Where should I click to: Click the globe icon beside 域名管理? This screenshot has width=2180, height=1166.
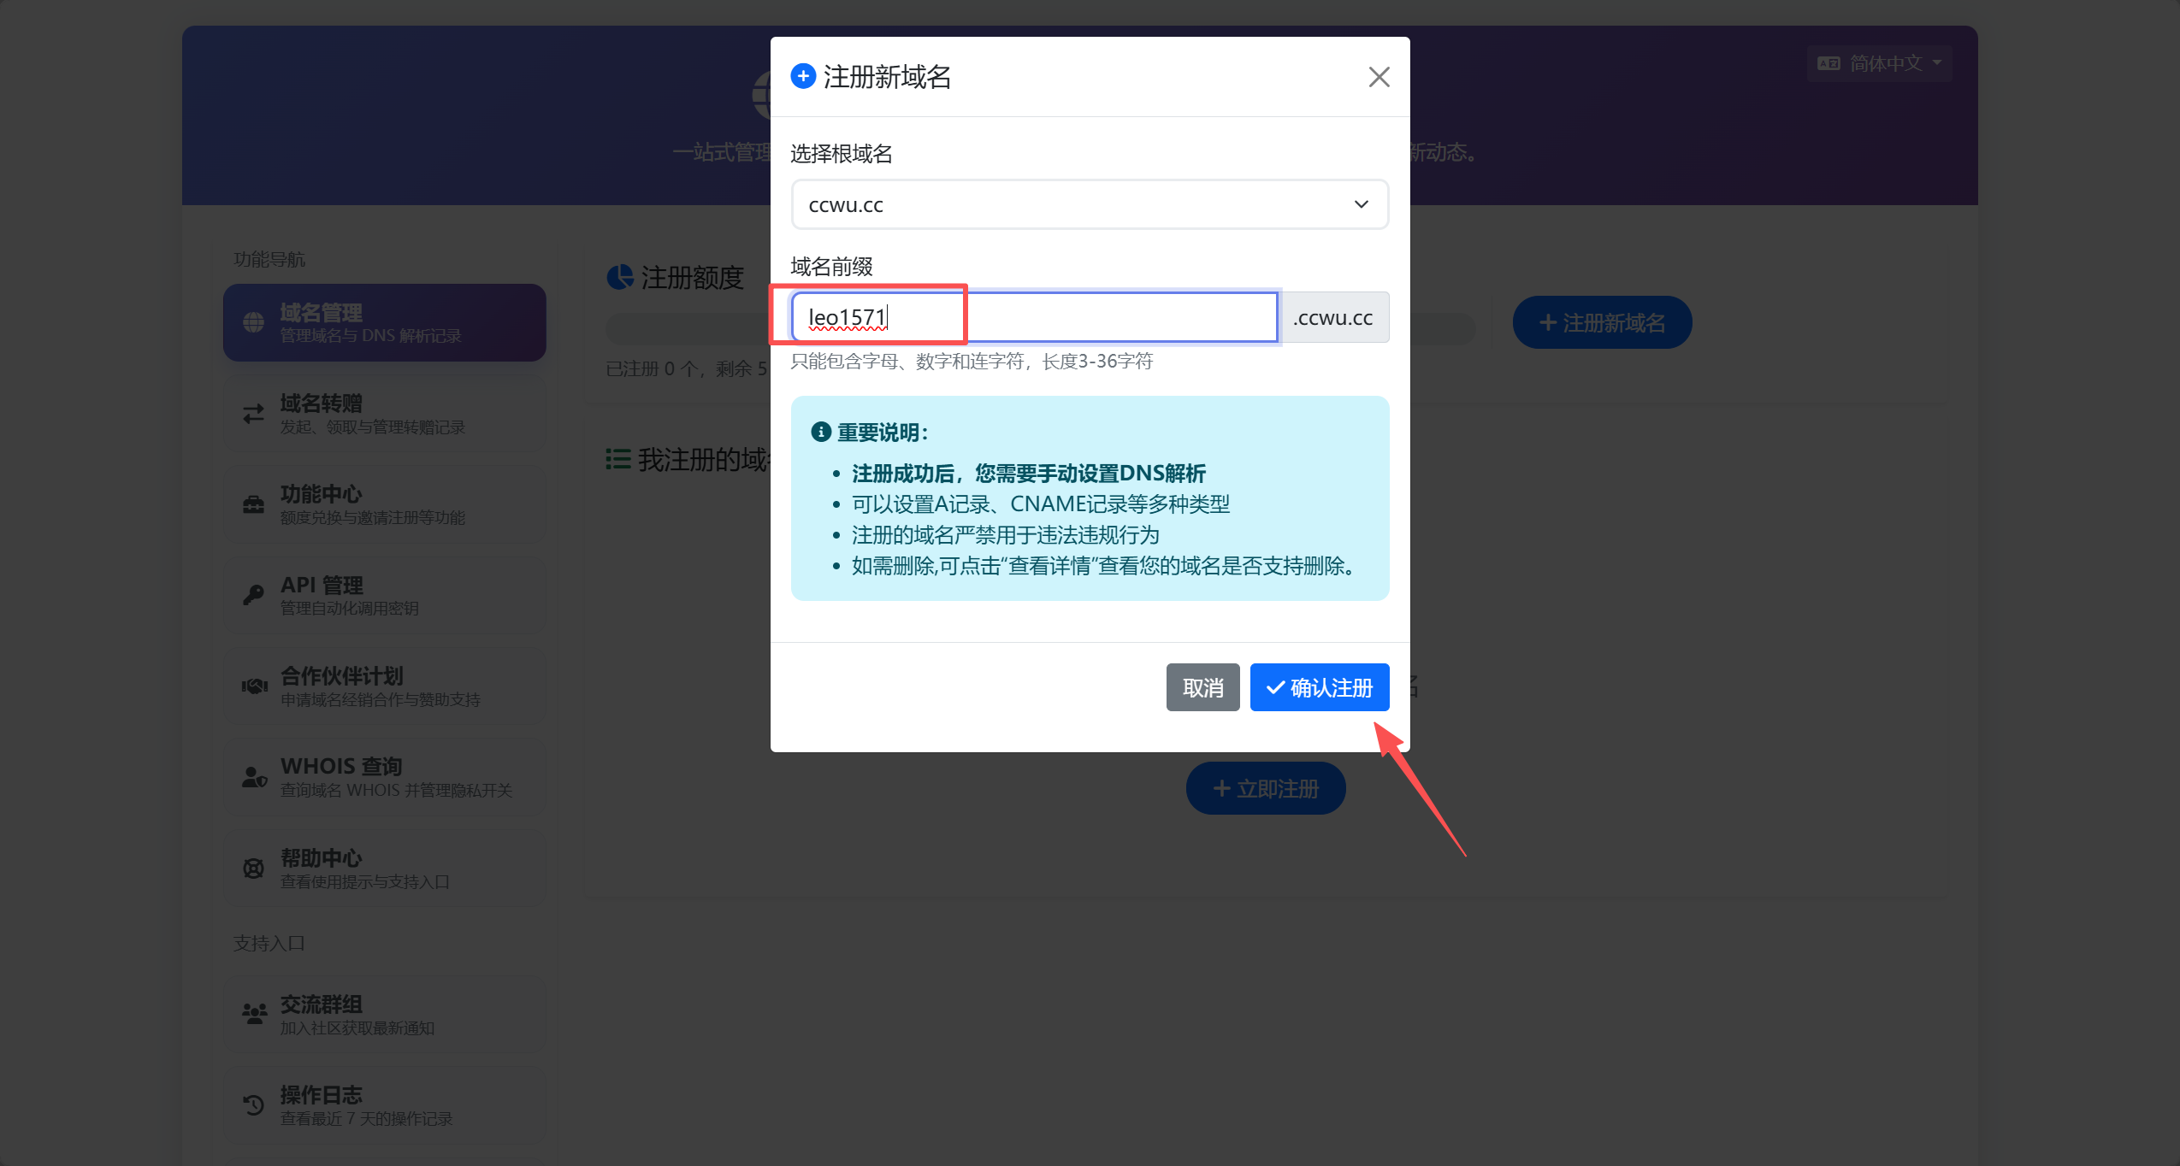coord(253,322)
